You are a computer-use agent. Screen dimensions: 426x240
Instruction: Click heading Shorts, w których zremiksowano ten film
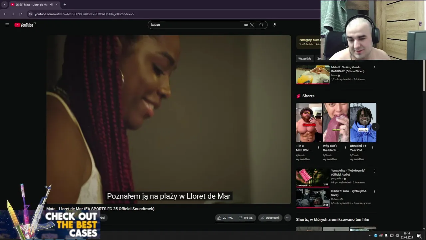pos(332,220)
